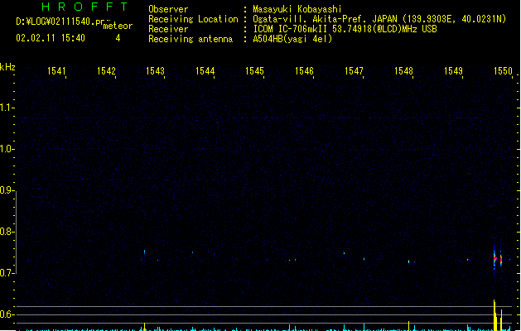This screenshot has width=521, height=331.
Task: Click the meteor echo just before 1543
Action: click(x=144, y=252)
